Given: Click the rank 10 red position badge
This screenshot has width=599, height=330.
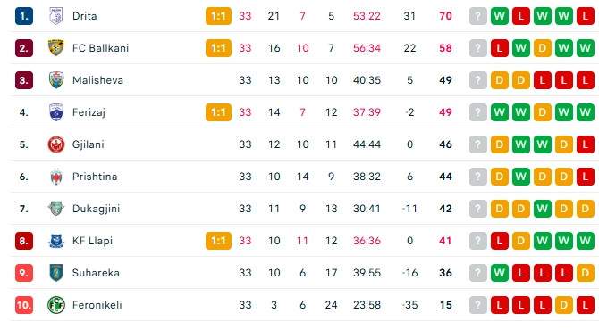Looking at the screenshot, I should click(x=24, y=305).
